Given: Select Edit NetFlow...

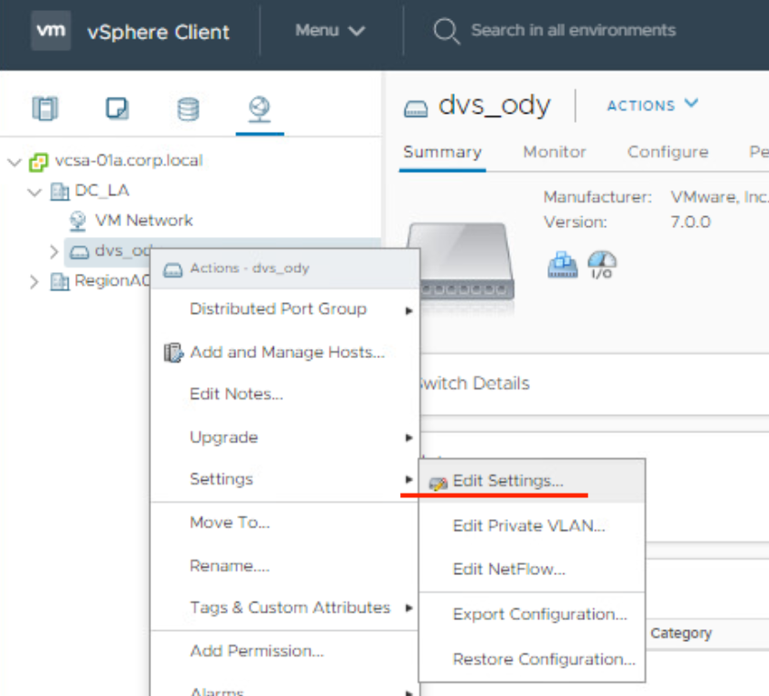Looking at the screenshot, I should pyautogui.click(x=509, y=570).
